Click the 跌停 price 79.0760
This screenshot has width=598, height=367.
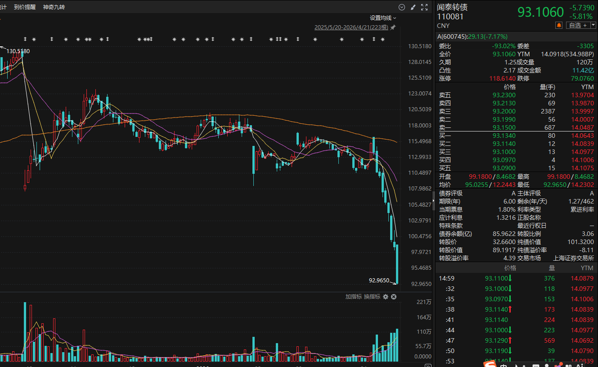[x=583, y=78]
